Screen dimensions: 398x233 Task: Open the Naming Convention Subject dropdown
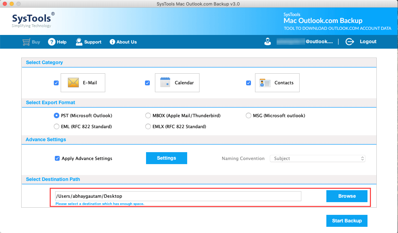[317, 158]
